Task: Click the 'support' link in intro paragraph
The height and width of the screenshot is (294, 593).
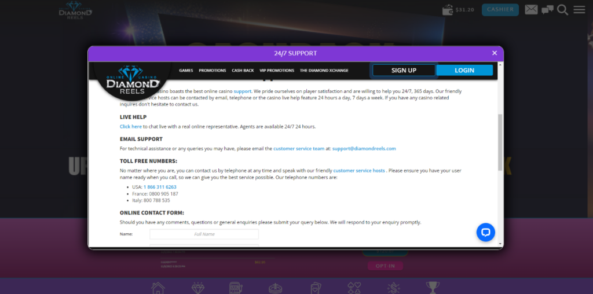Action: pyautogui.click(x=243, y=91)
